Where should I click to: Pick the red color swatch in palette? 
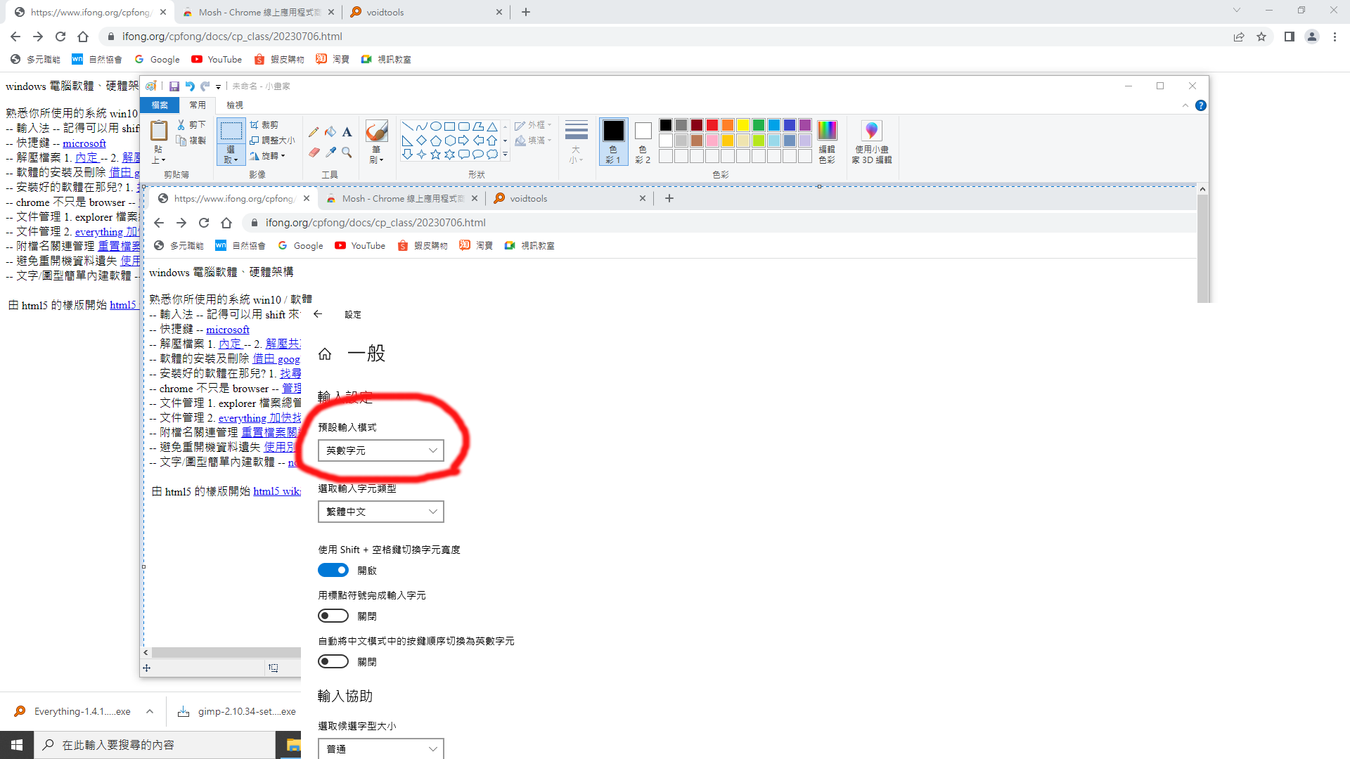click(x=712, y=125)
